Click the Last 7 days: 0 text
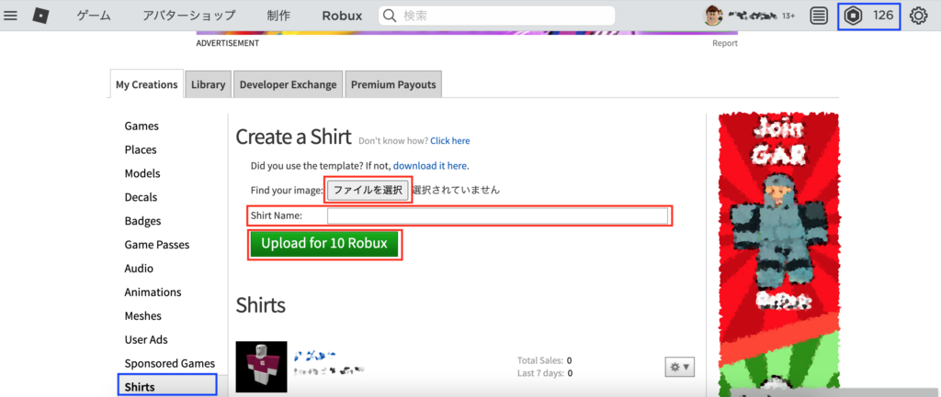 pyautogui.click(x=544, y=373)
